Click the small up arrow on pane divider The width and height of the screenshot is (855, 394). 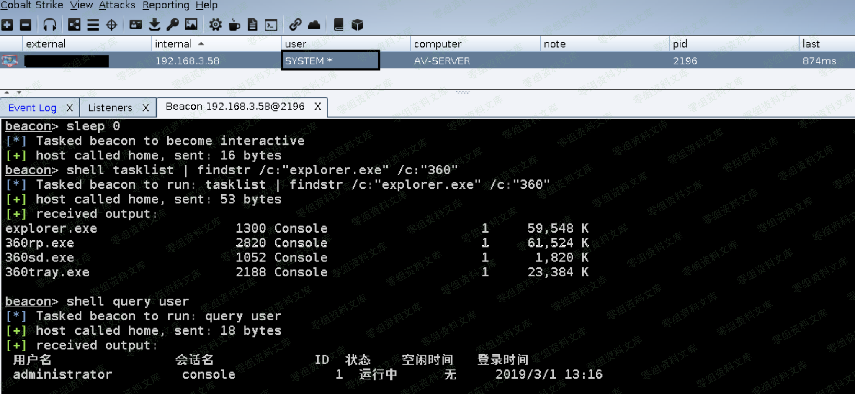pyautogui.click(x=7, y=92)
